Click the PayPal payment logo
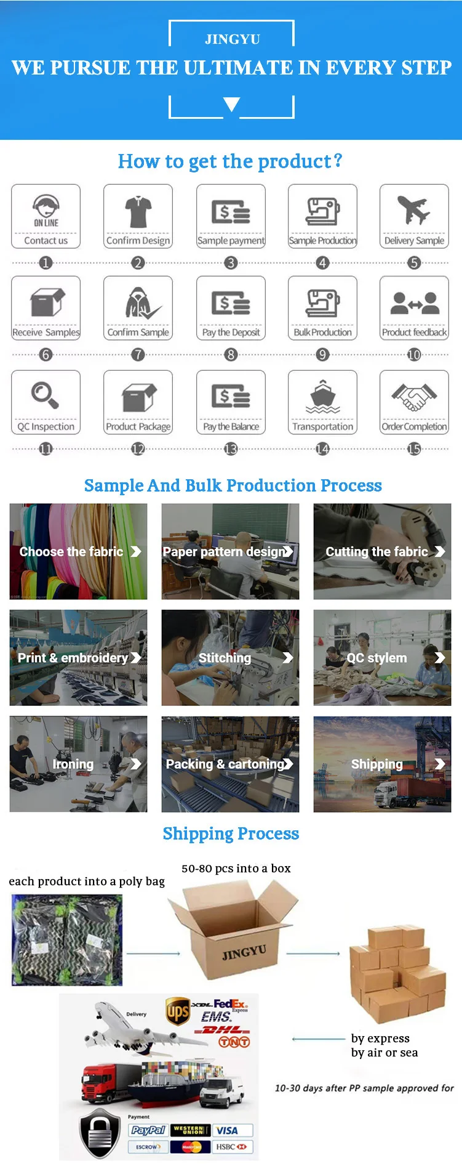Screen dimensions: 462x1171 (x=148, y=1130)
